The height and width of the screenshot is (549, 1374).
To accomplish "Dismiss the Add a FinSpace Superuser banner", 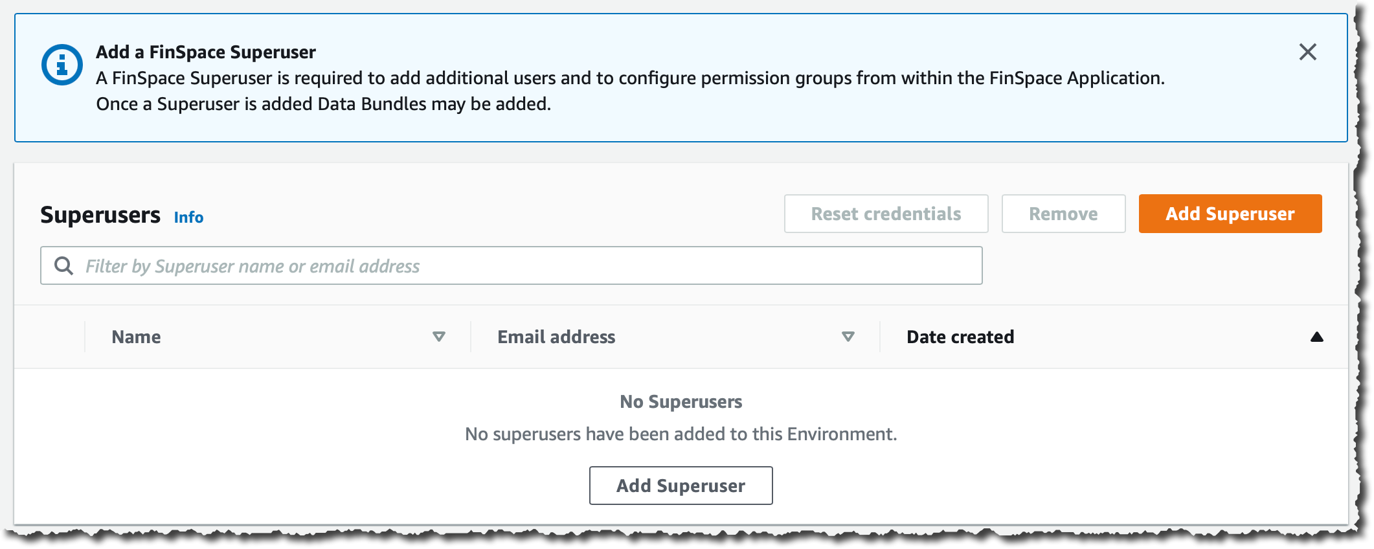I will click(x=1307, y=52).
